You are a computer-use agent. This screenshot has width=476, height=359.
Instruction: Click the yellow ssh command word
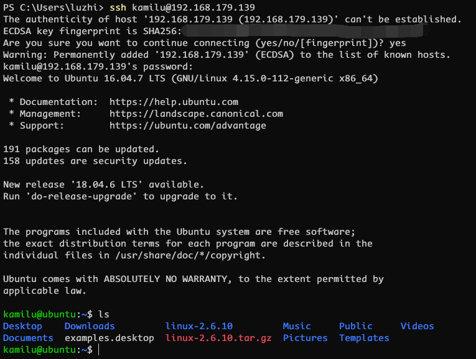[118, 7]
